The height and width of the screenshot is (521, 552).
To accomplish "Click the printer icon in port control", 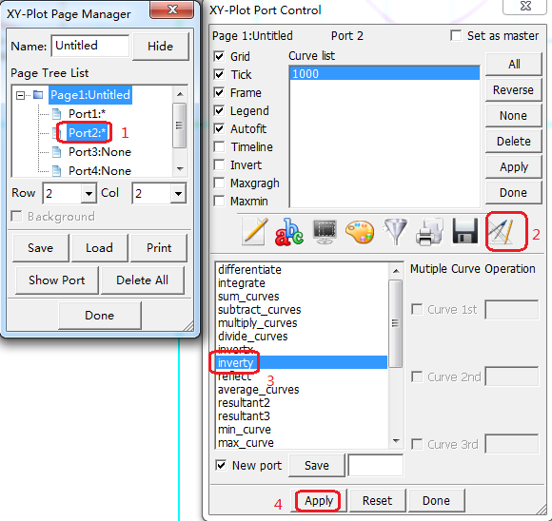I will (x=429, y=231).
